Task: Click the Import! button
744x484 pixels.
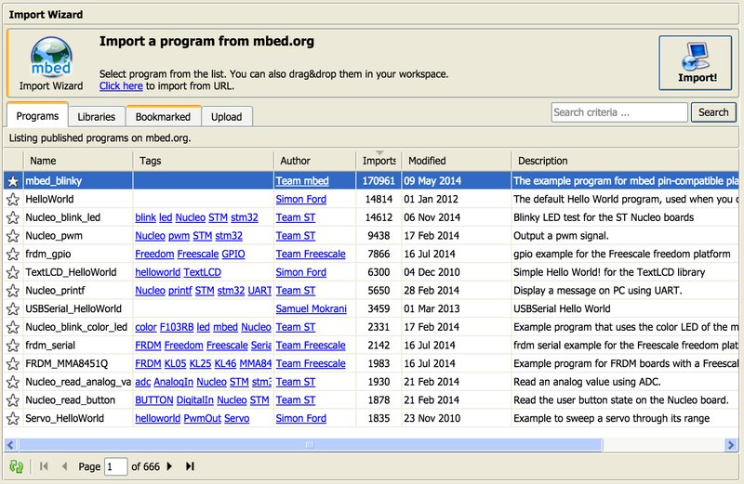Action: pos(695,62)
